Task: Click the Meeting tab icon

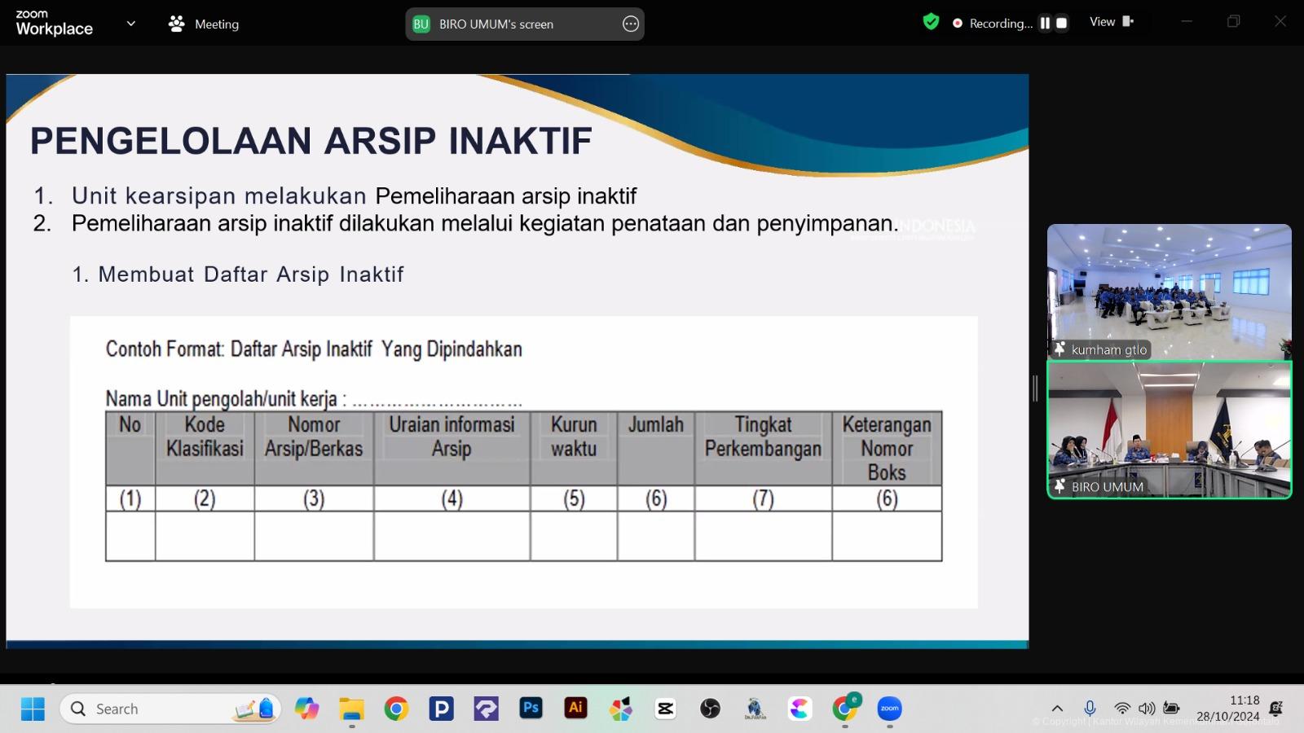Action: (176, 24)
